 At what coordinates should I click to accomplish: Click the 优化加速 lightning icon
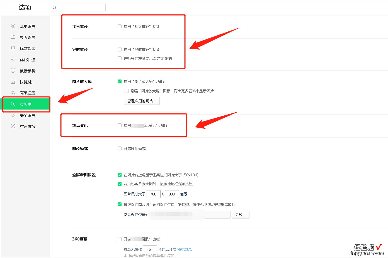point(13,59)
